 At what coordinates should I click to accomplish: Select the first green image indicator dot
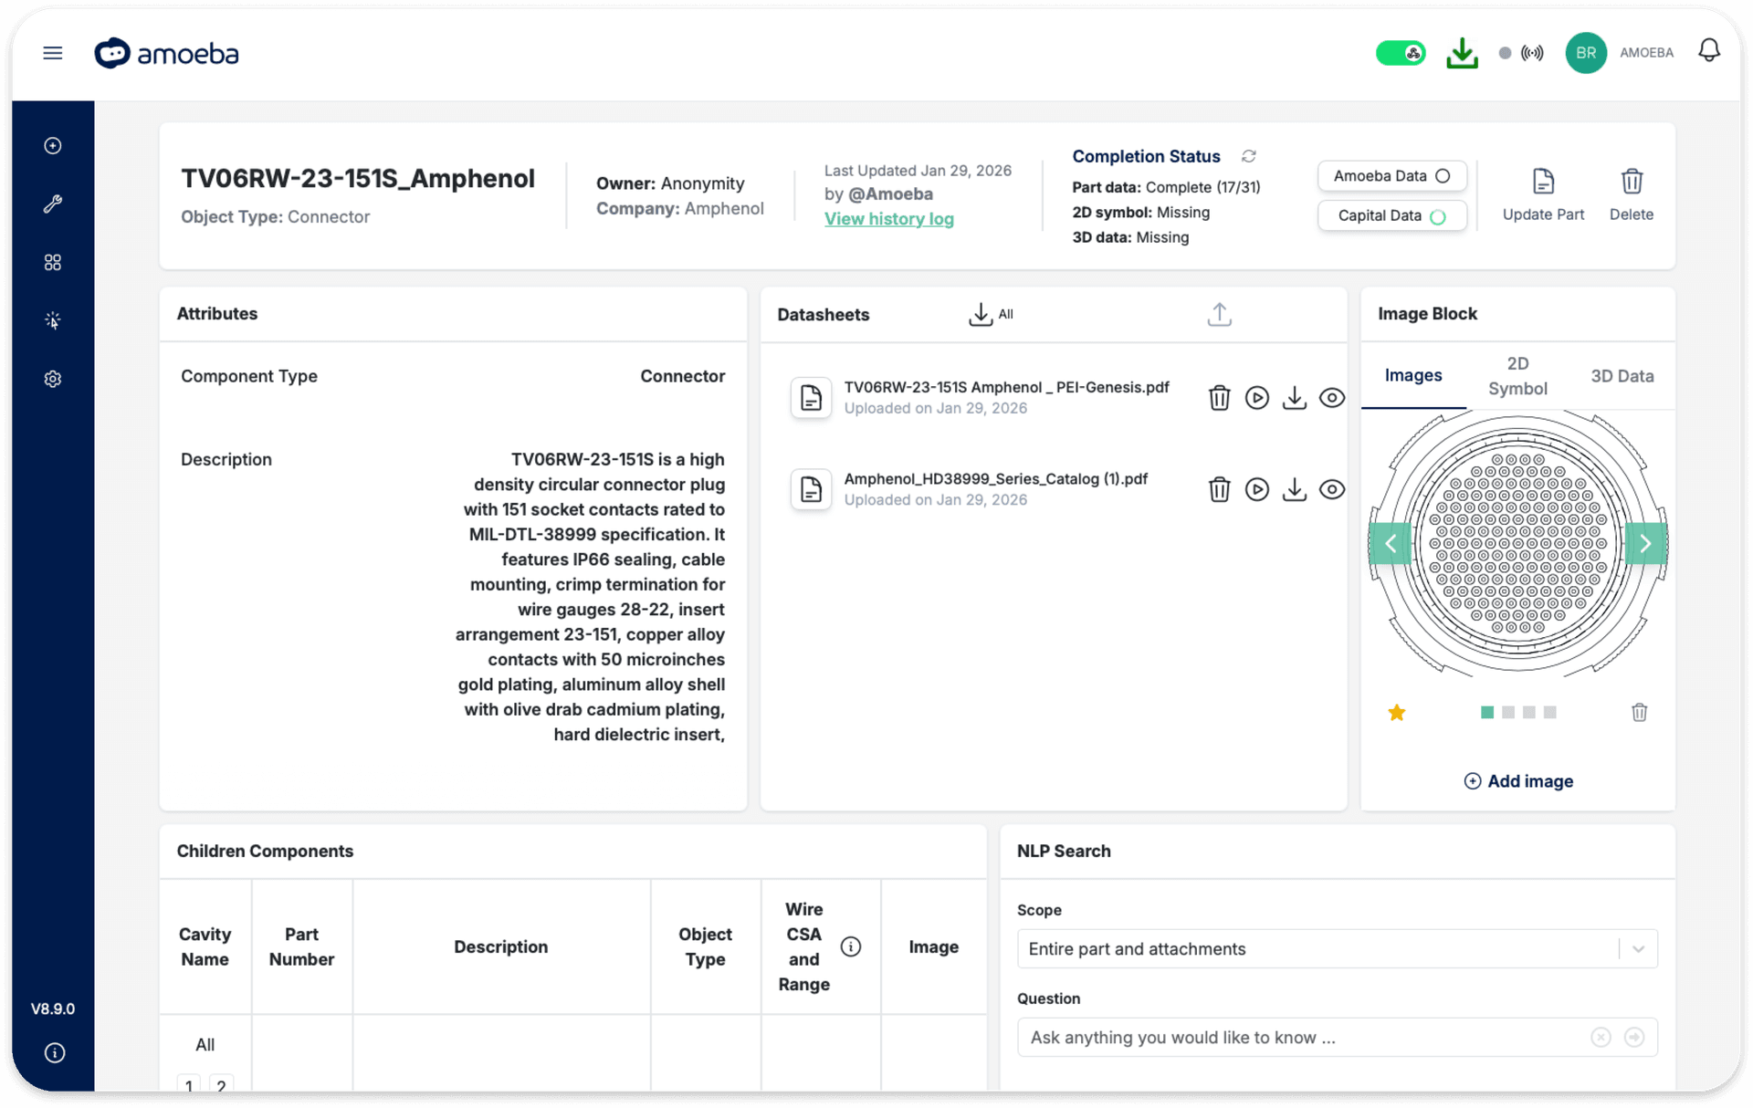(x=1487, y=712)
